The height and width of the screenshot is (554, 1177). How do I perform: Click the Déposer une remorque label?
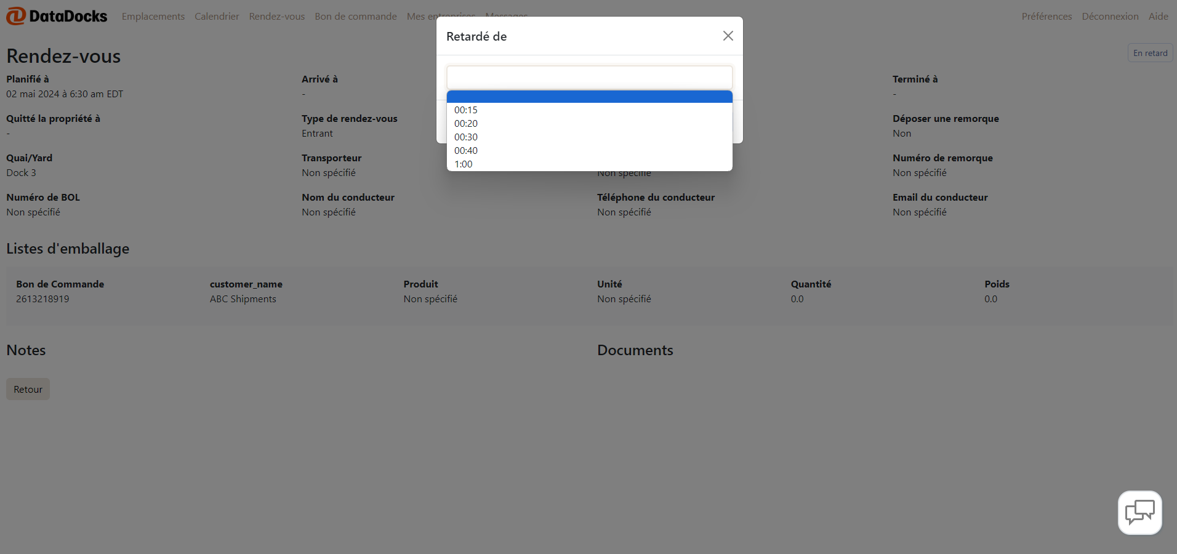(946, 118)
